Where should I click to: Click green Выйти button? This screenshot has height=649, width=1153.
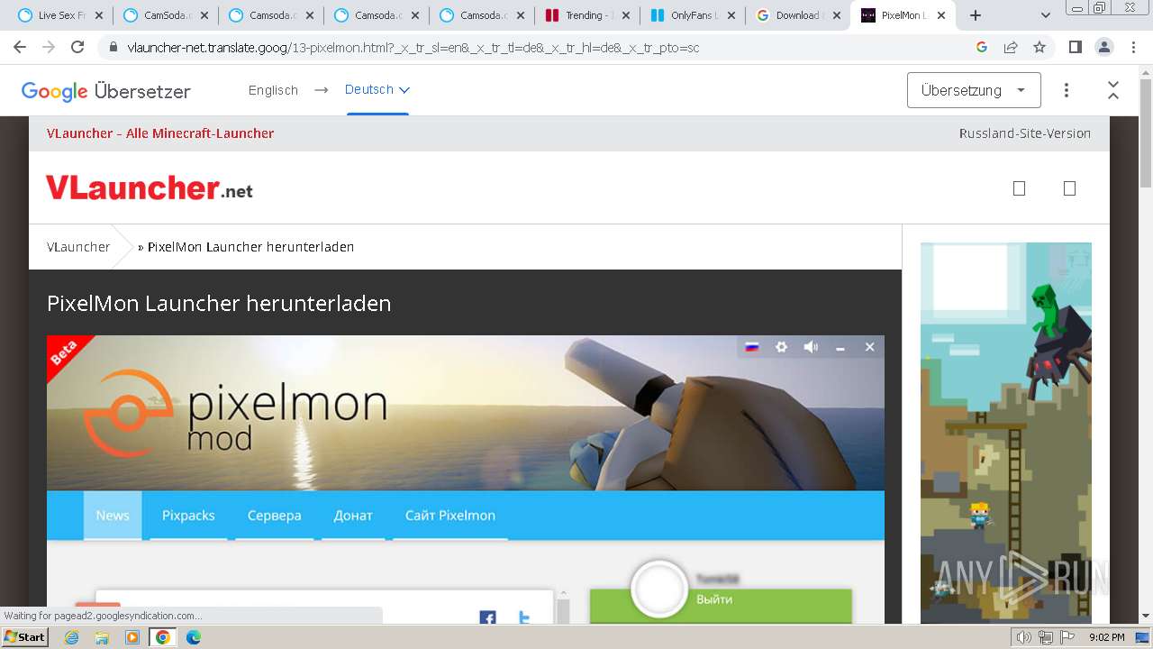721,605
